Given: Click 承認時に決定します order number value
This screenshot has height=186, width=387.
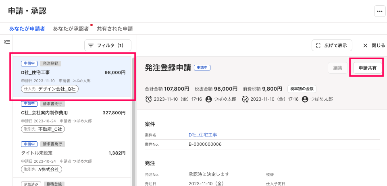Looking at the screenshot, I should [209, 174].
